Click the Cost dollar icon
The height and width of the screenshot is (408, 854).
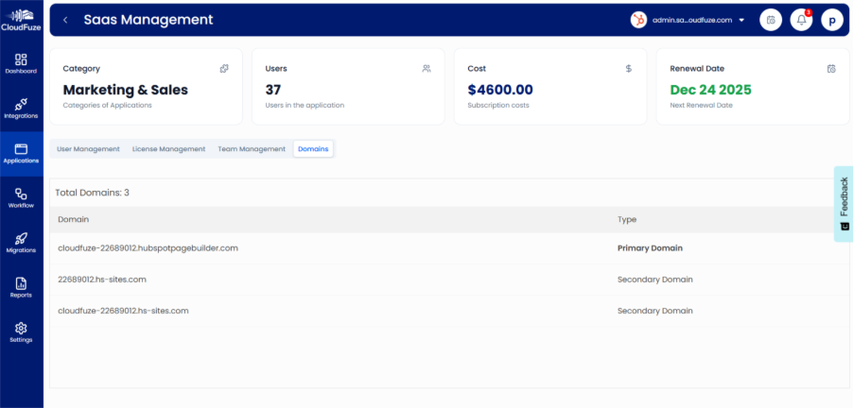(629, 69)
